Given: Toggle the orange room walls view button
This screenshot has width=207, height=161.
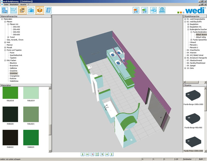Looking at the screenshot, I should tap(40, 10).
